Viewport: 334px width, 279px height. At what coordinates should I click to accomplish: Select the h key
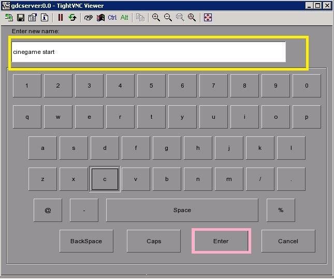(198, 148)
